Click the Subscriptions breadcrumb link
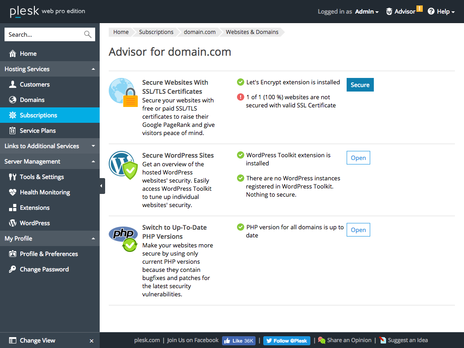The width and height of the screenshot is (464, 348). click(156, 32)
